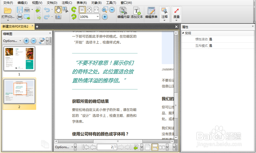Send document by email envelope icon
Image resolution: width=256 pixels, height=153 pixels.
tap(27, 17)
